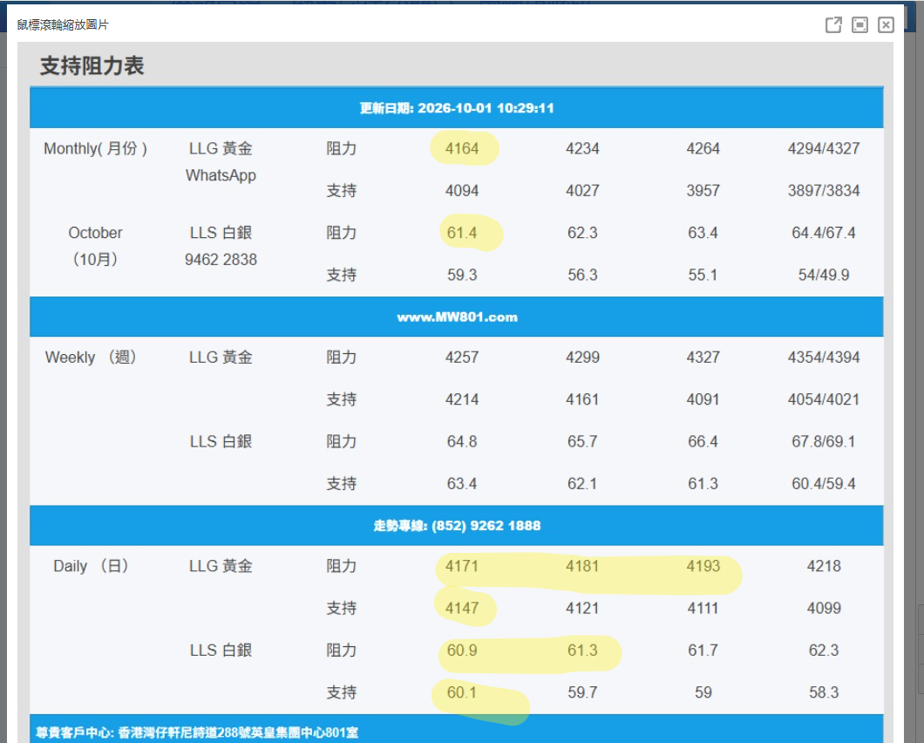Select the highlighted daily silver value 60.9
The width and height of the screenshot is (924, 743).
462,651
